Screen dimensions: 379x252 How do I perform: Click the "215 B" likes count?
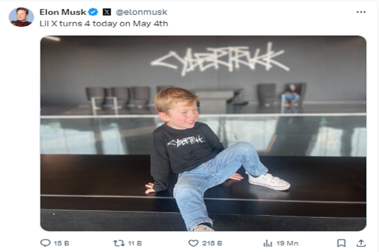[x=212, y=243]
